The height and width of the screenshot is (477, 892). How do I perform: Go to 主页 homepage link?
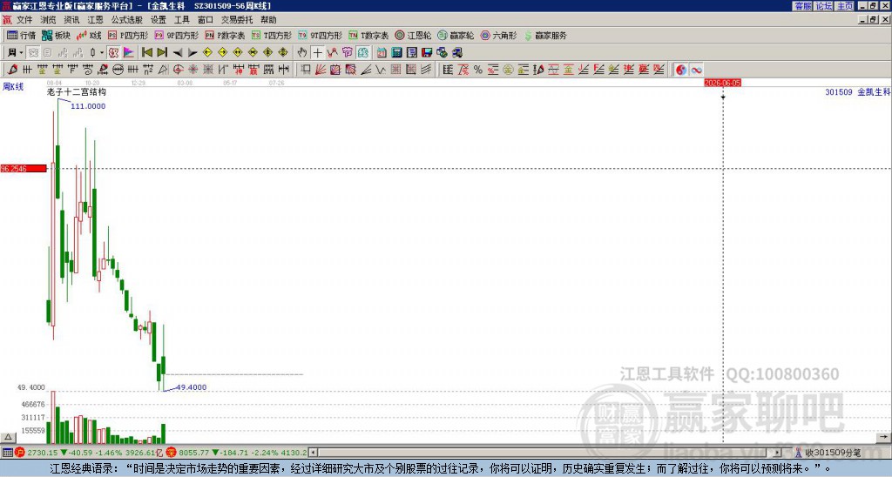(x=845, y=6)
